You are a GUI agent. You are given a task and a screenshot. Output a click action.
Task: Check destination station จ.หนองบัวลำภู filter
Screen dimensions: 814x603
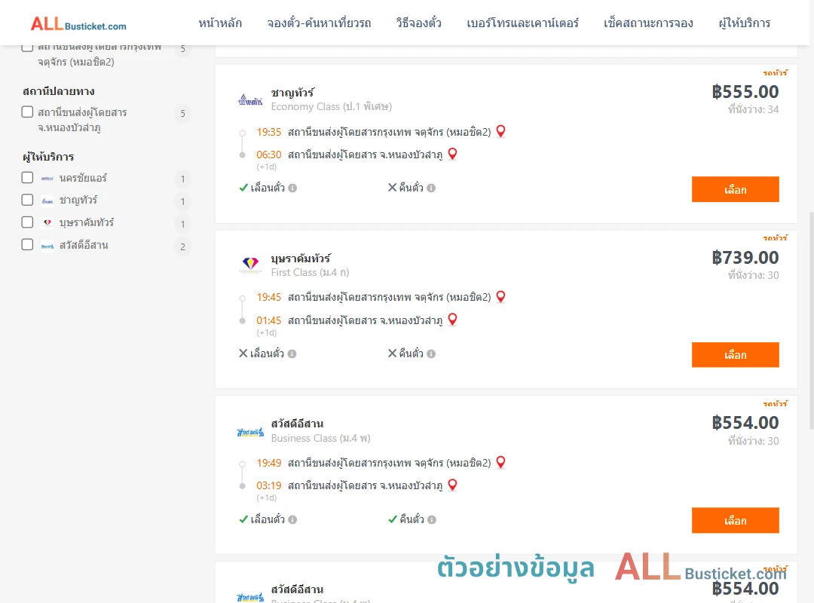tap(28, 112)
